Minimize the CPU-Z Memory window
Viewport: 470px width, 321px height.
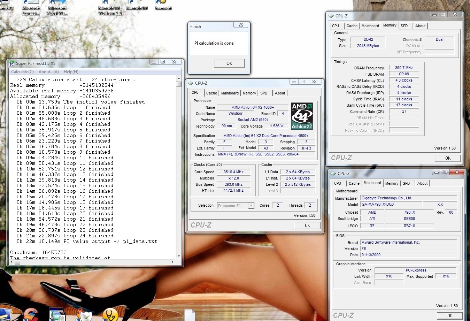[x=434, y=14]
